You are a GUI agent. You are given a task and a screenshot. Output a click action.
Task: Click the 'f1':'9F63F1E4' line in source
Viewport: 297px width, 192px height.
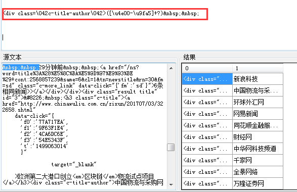[x=44, y=128]
